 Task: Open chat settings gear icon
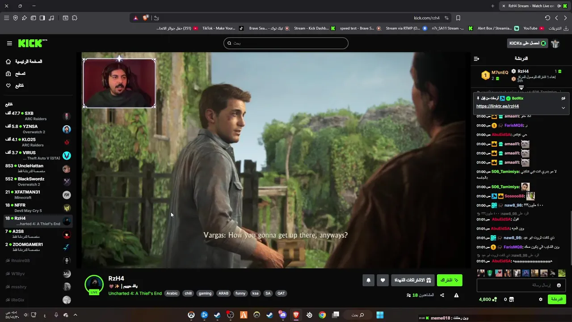[540, 299]
